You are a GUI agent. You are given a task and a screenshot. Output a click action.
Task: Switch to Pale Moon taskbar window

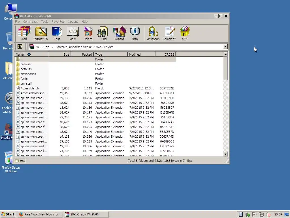40,214
